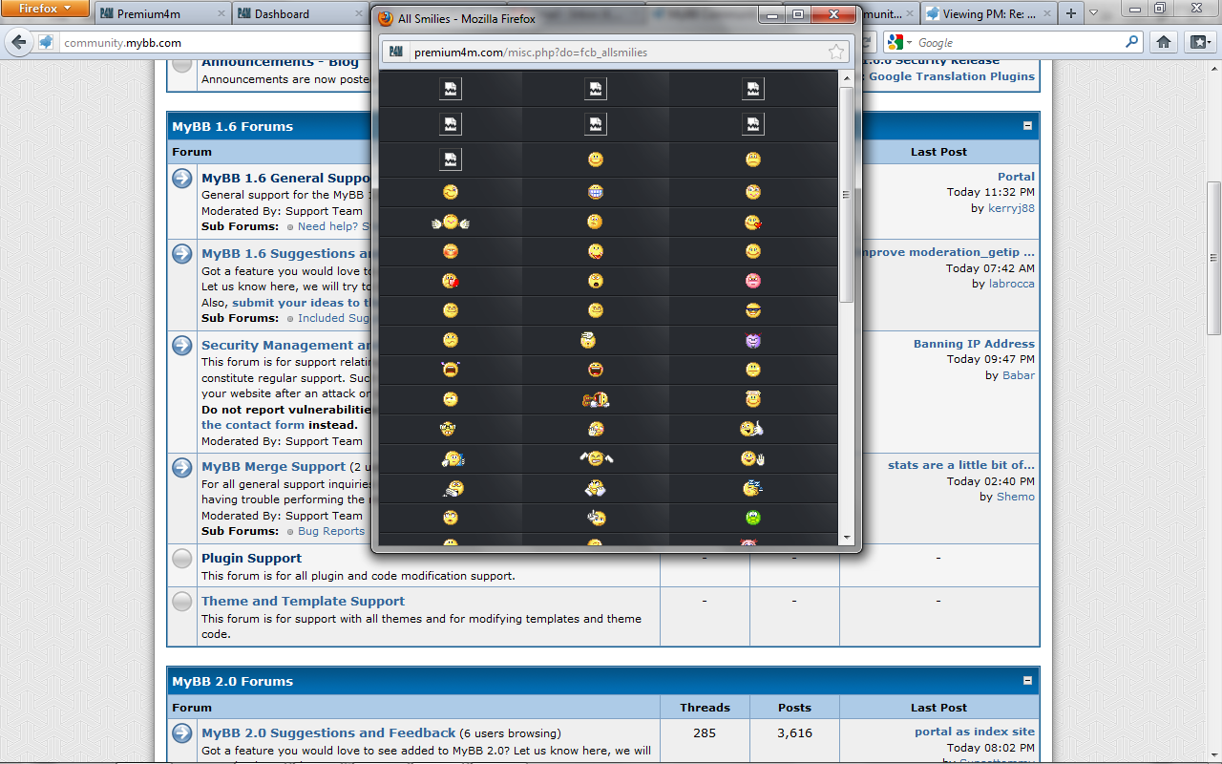Click the smilies popup scrollbar down arrow
Viewport: 1222px width, 764px height.
846,538
